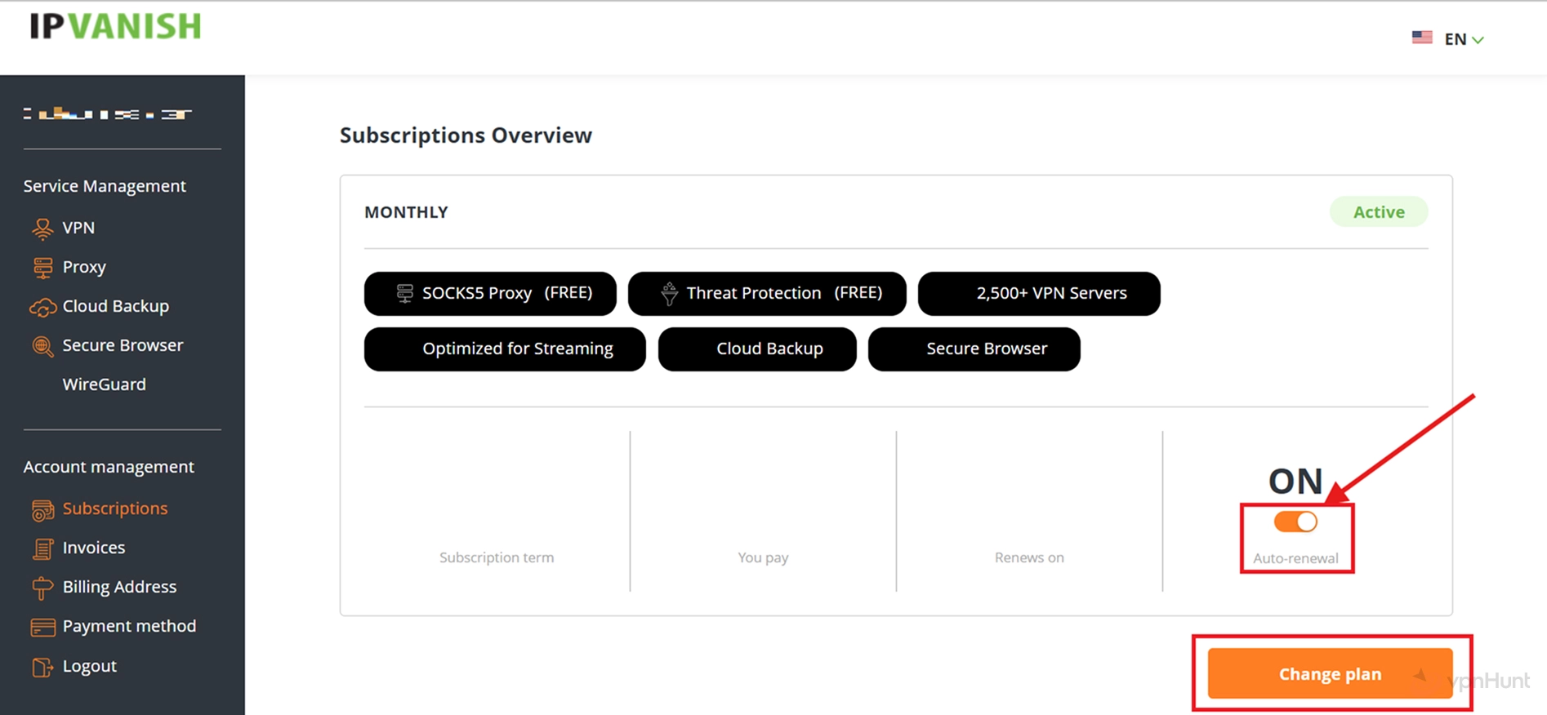This screenshot has height=715, width=1547.
Task: Click the Subscriptions icon in sidebar
Action: pos(42,509)
